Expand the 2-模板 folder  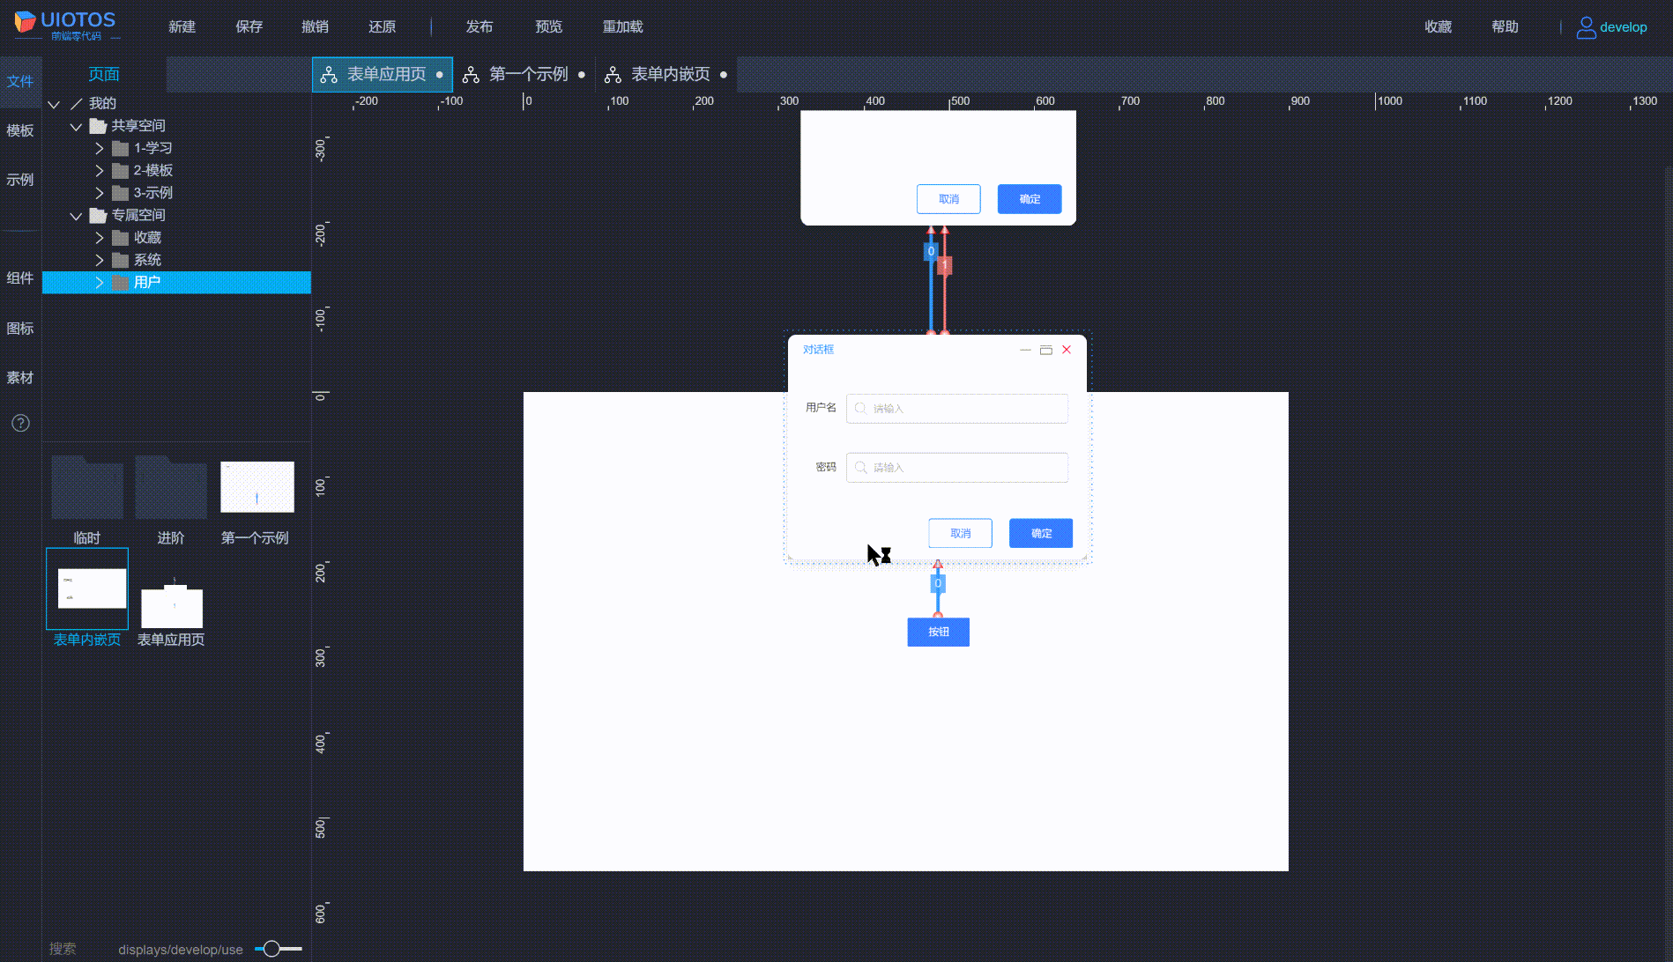coord(99,171)
